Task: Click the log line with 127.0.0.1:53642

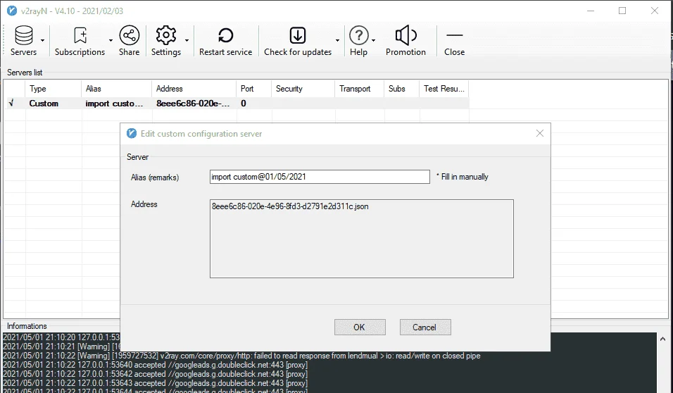Action: coord(155,374)
